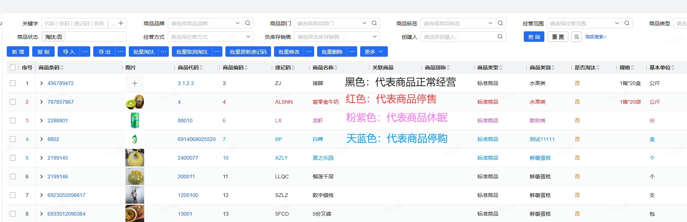Check the checkbox for row 2
This screenshot has height=222, width=687.
pyautogui.click(x=13, y=102)
